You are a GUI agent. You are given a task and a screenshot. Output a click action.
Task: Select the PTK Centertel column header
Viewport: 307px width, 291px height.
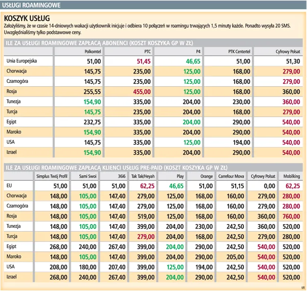[x=239, y=52]
